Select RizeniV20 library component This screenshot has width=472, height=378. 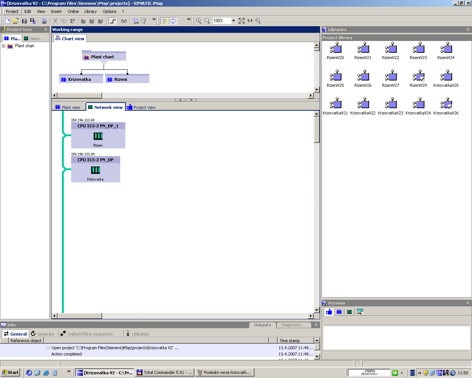pyautogui.click(x=335, y=51)
